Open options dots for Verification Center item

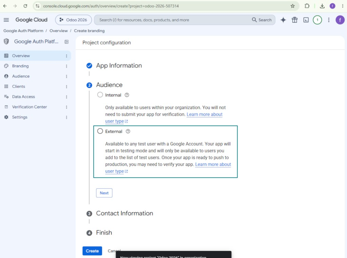tap(66, 107)
